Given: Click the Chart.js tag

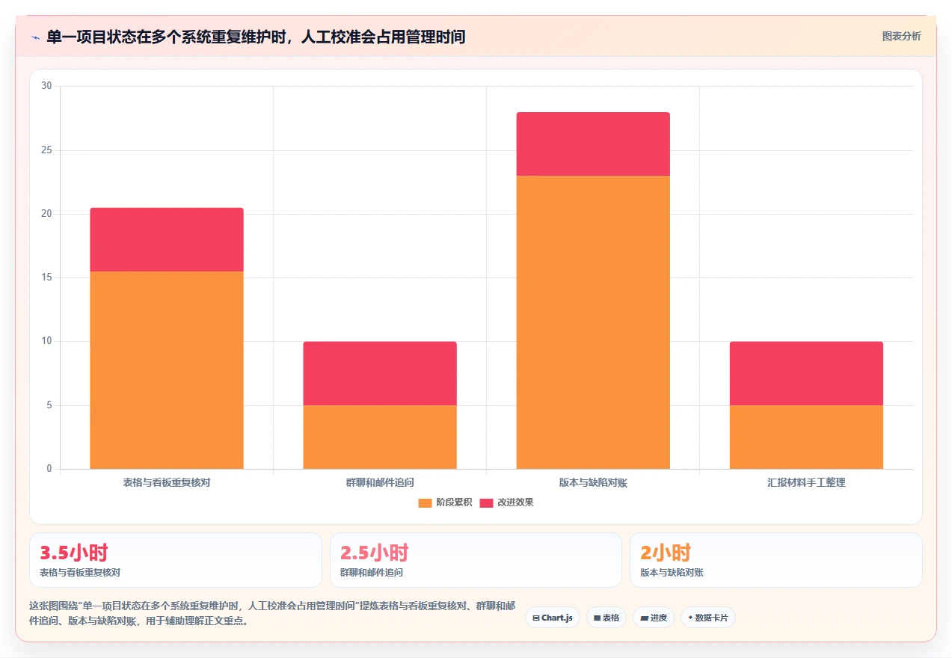Looking at the screenshot, I should pos(553,618).
